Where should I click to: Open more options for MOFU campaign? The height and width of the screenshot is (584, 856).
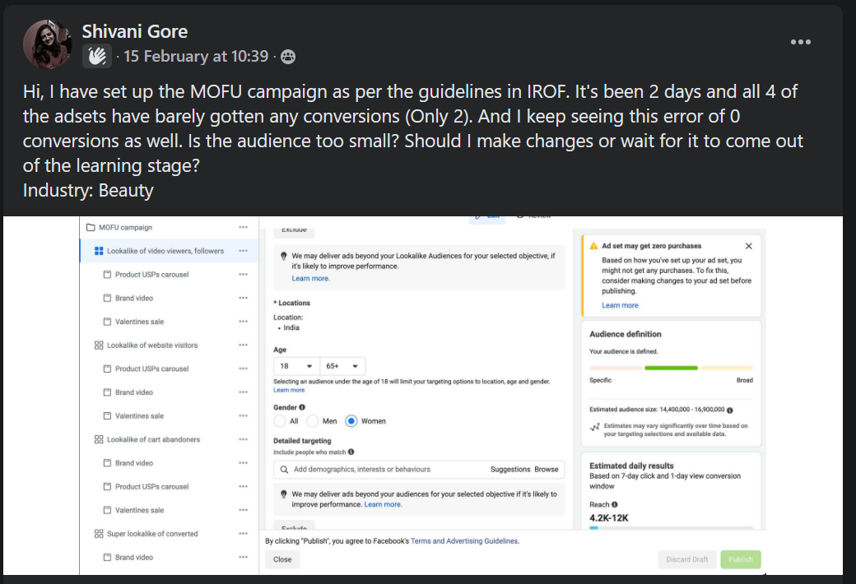243,227
